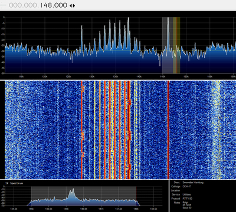Click the 140k label on the spectrum axis

pos(139,77)
